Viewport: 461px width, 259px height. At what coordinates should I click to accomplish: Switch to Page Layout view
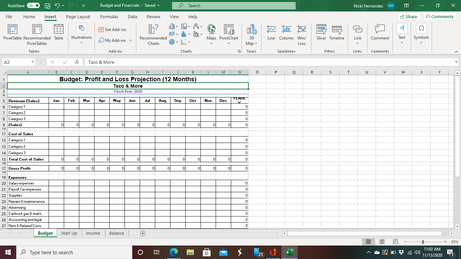382,241
